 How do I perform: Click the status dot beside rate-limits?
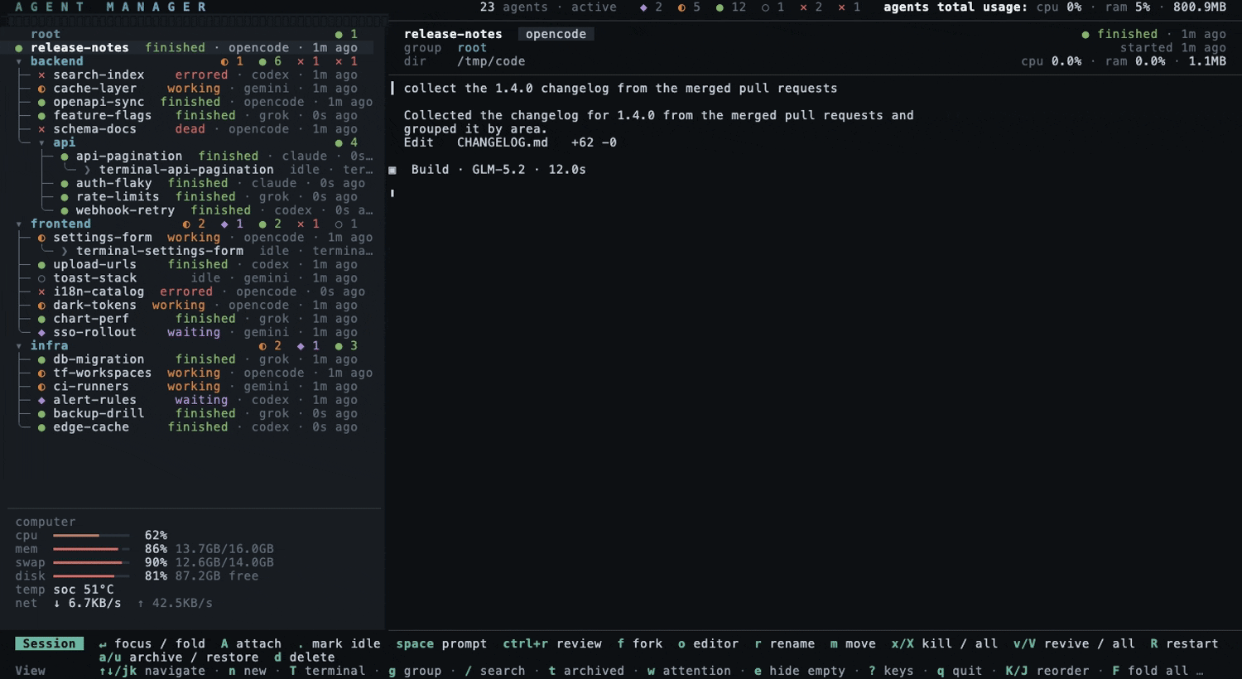(65, 197)
